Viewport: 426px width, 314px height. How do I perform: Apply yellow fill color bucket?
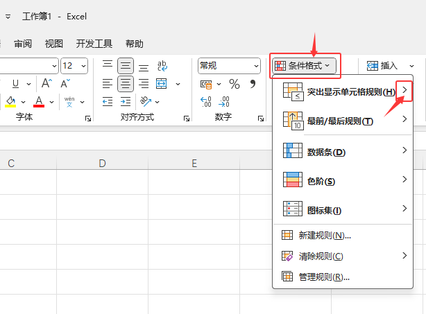[x=10, y=102]
